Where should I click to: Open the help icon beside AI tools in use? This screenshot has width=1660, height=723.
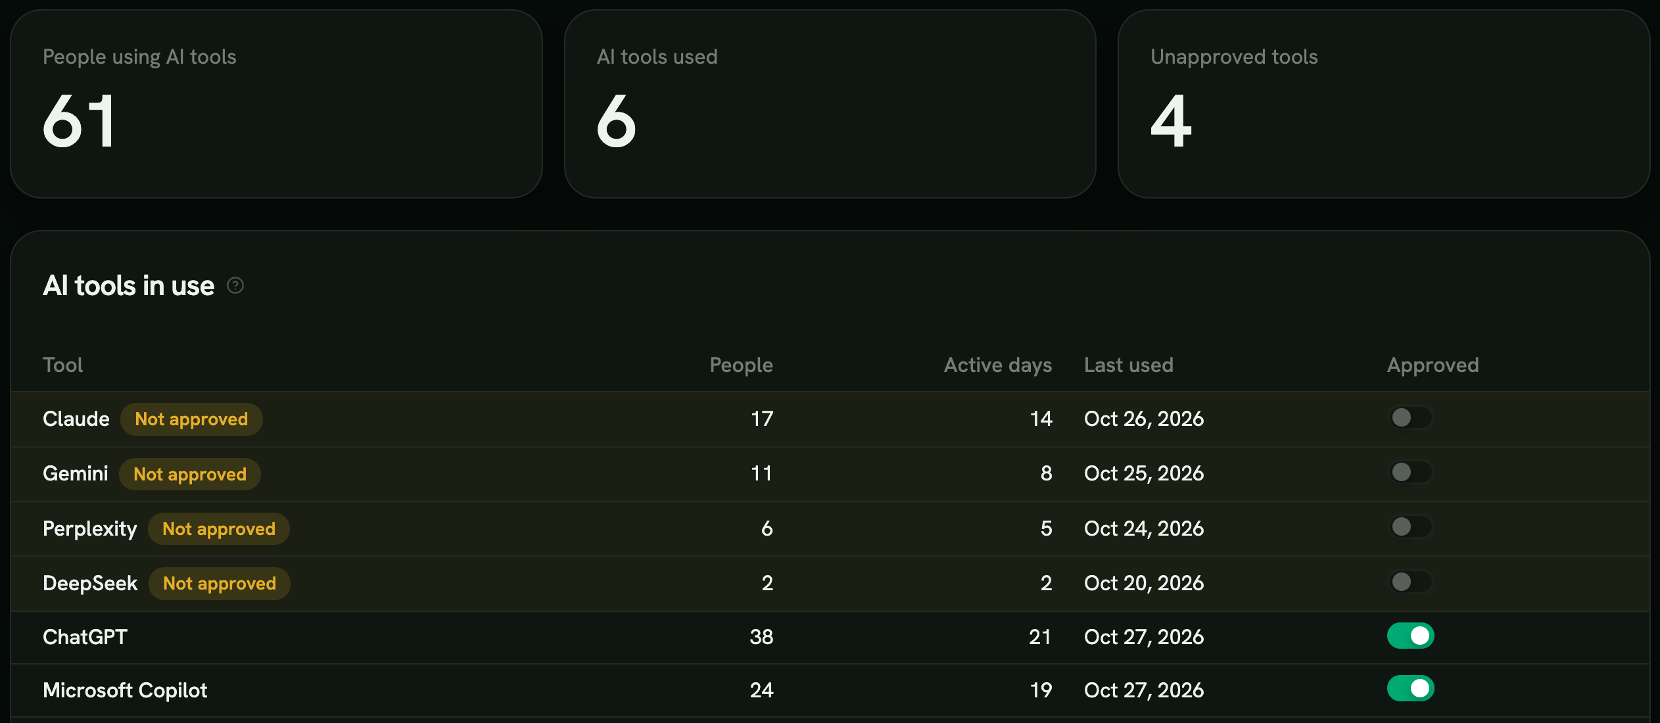point(235,286)
